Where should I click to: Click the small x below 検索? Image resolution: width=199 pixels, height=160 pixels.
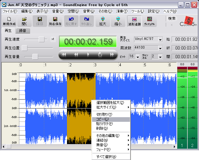[172, 25]
